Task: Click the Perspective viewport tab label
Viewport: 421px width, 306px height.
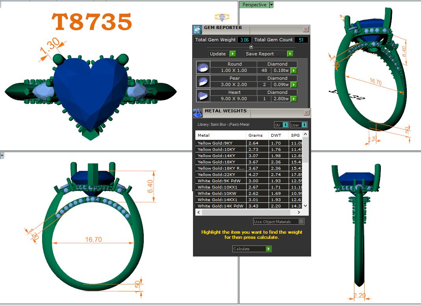Action: pyautogui.click(x=254, y=5)
